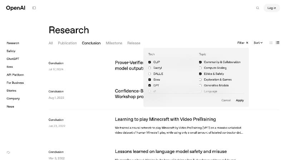The height and width of the screenshot is (160, 286).
Task: Open ChatGPT in the sidebar
Action: click(x=13, y=59)
